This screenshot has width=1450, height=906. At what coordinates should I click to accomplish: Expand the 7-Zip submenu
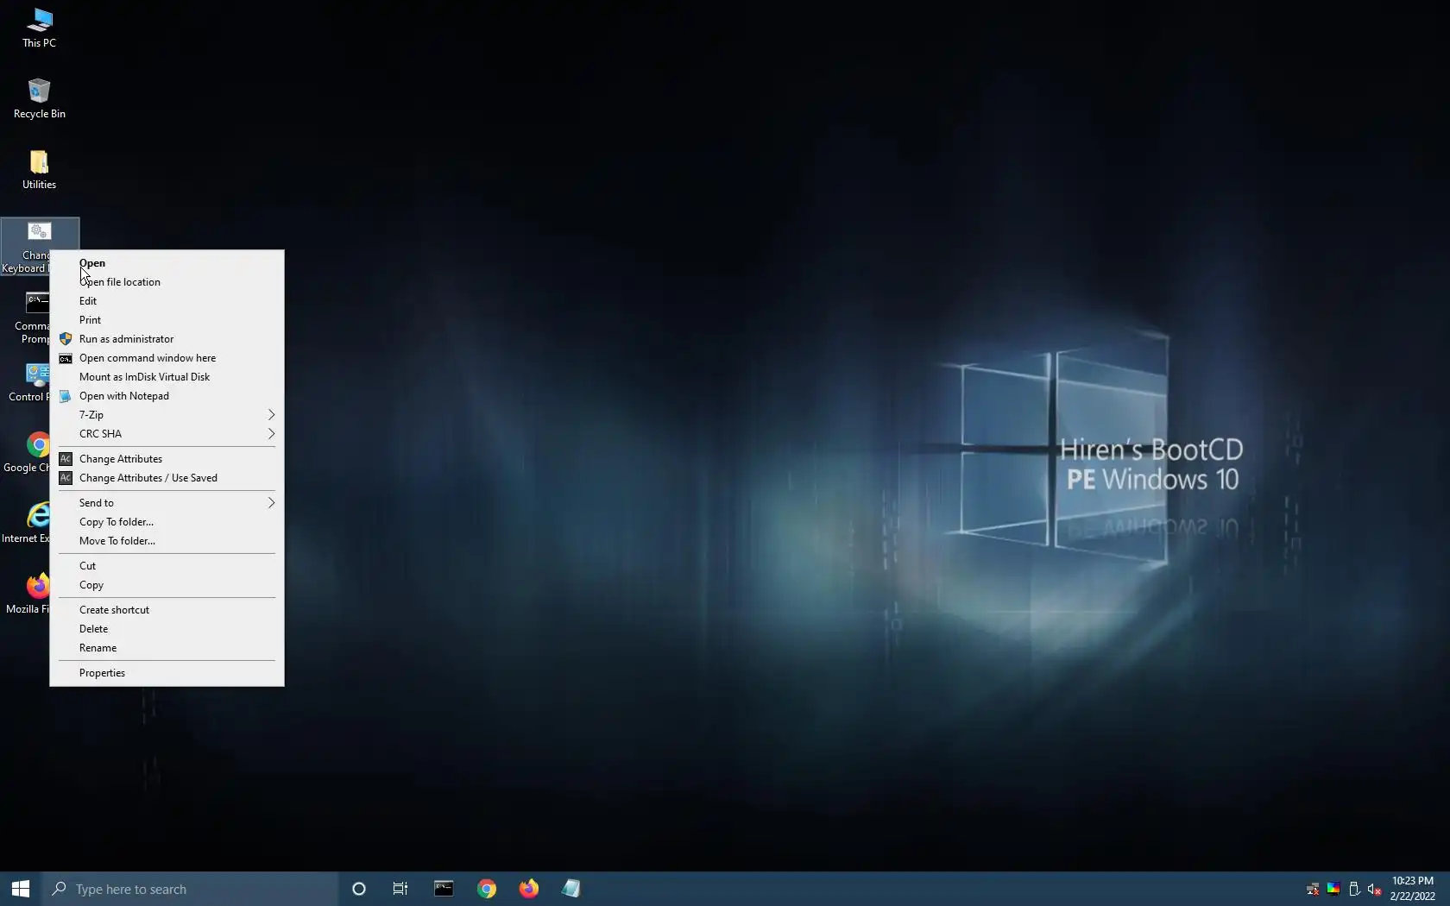click(x=167, y=415)
